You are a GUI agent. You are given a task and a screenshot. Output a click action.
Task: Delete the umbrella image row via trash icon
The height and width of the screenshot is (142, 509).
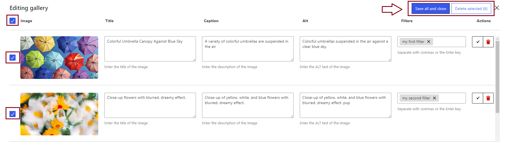click(488, 42)
